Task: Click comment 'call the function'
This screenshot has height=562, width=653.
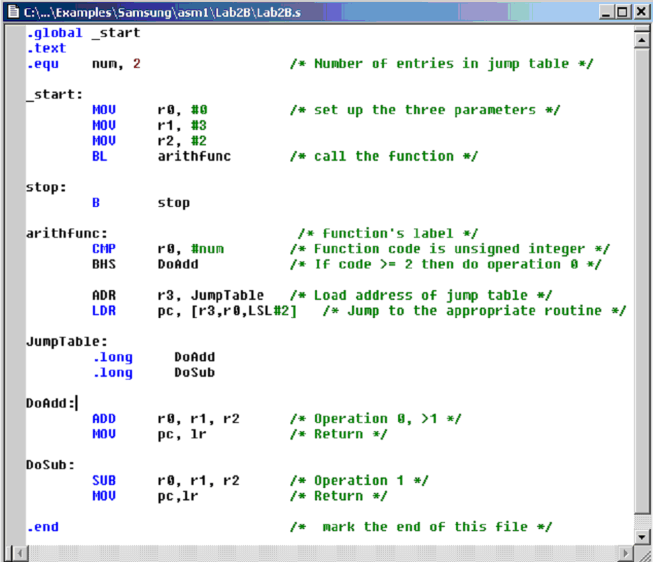Action: [x=383, y=157]
